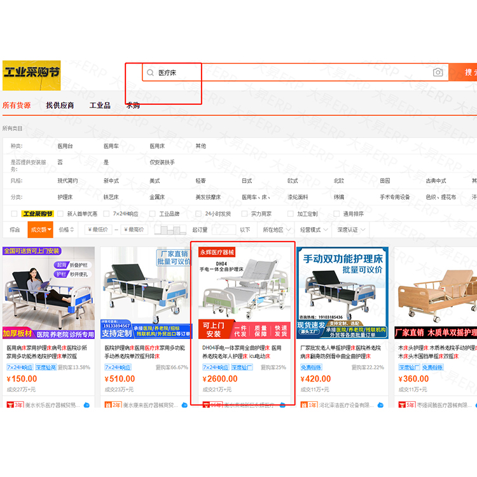Tick the 工业采购节 filter checkbox

14,214
